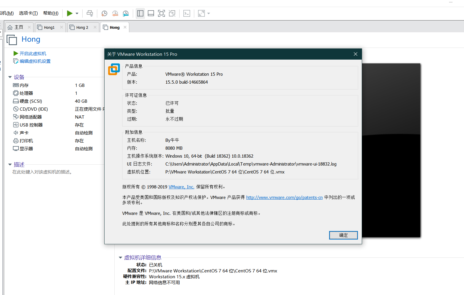Close the About VMware Workstation dialog

click(x=356, y=54)
